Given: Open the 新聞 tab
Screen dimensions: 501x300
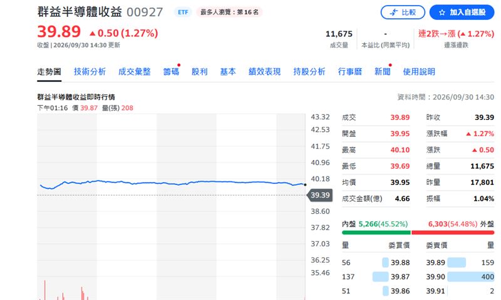Looking at the screenshot, I should 383,72.
